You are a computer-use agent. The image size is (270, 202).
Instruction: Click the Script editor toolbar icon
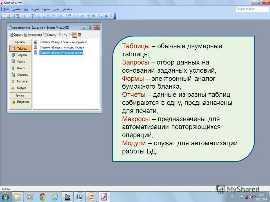coord(82,16)
